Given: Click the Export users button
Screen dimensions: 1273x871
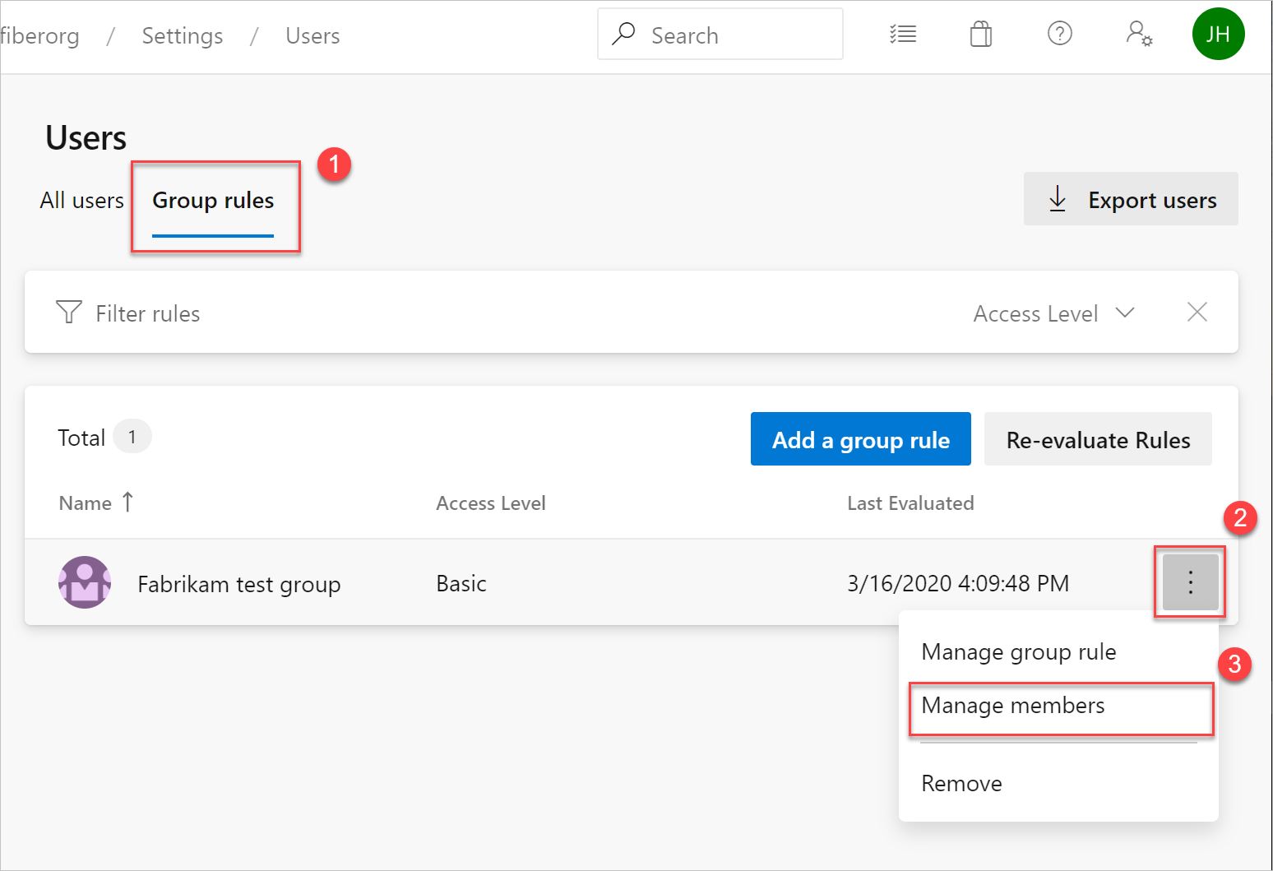Looking at the screenshot, I should (x=1131, y=199).
